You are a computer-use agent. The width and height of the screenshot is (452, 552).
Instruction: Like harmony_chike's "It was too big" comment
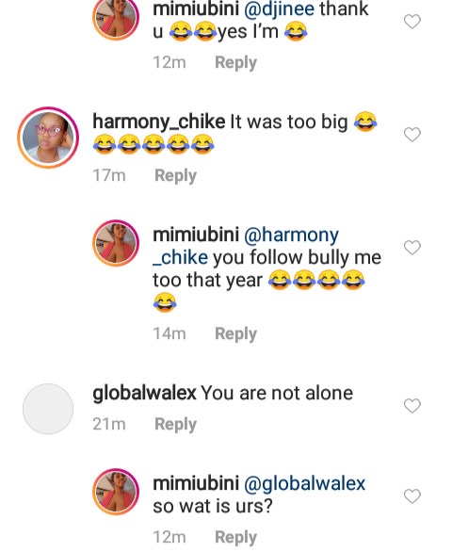coord(412,135)
